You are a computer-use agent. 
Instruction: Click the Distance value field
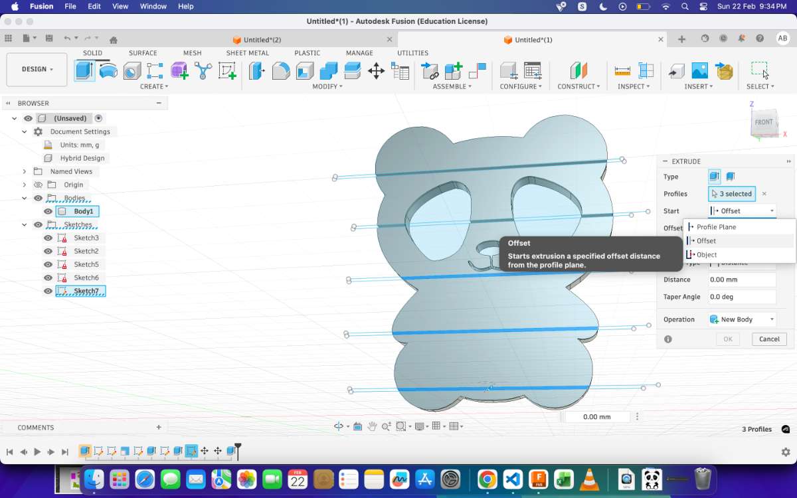point(742,280)
